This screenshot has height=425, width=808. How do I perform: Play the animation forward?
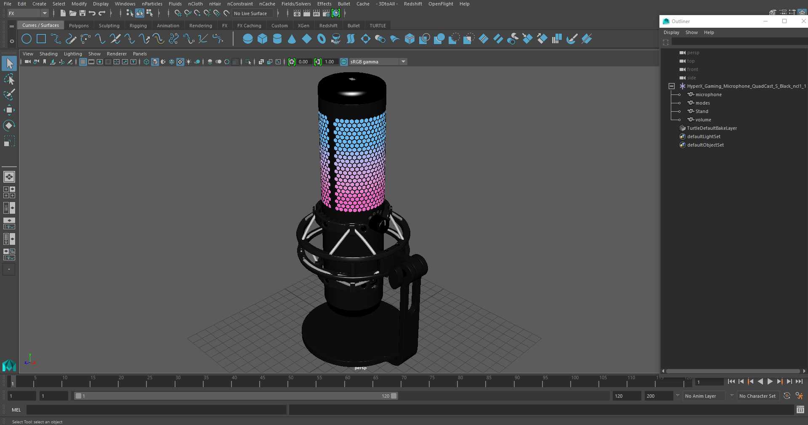coord(770,382)
